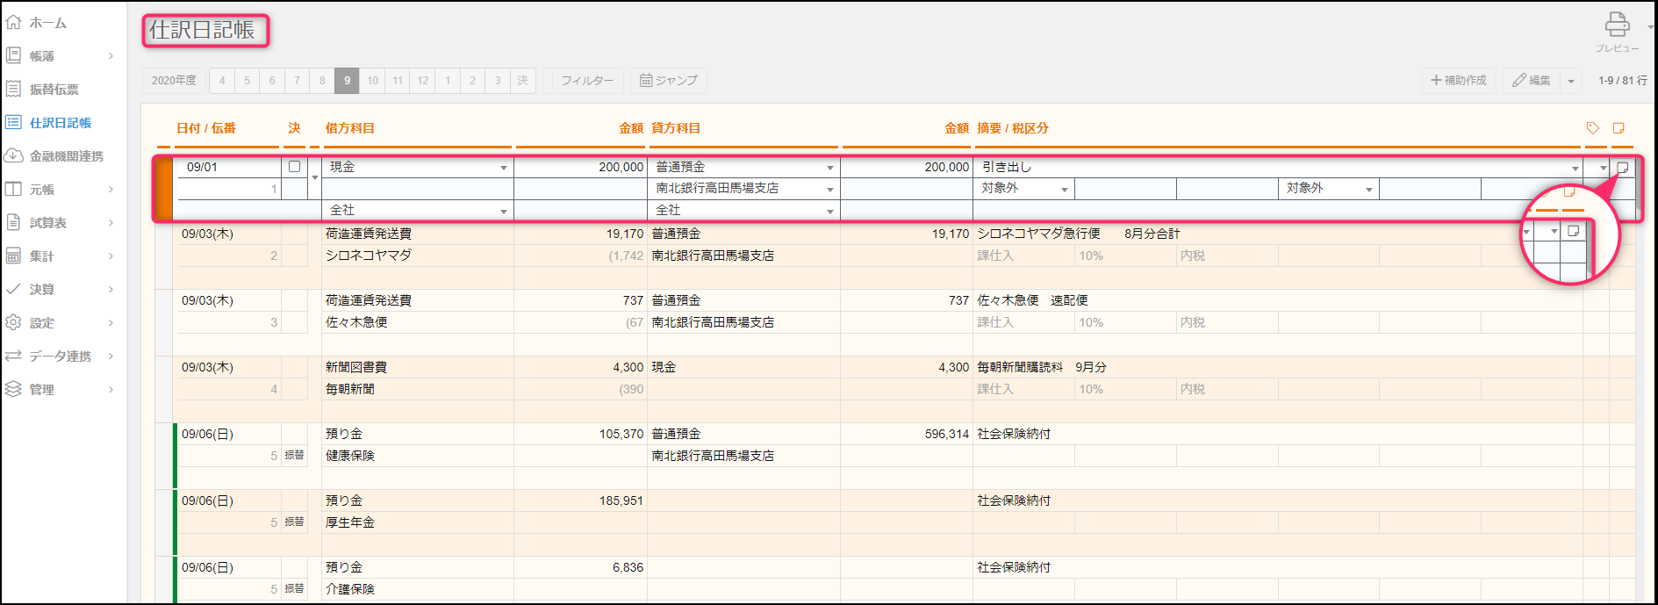Click the 元帳 book icon

click(x=13, y=189)
